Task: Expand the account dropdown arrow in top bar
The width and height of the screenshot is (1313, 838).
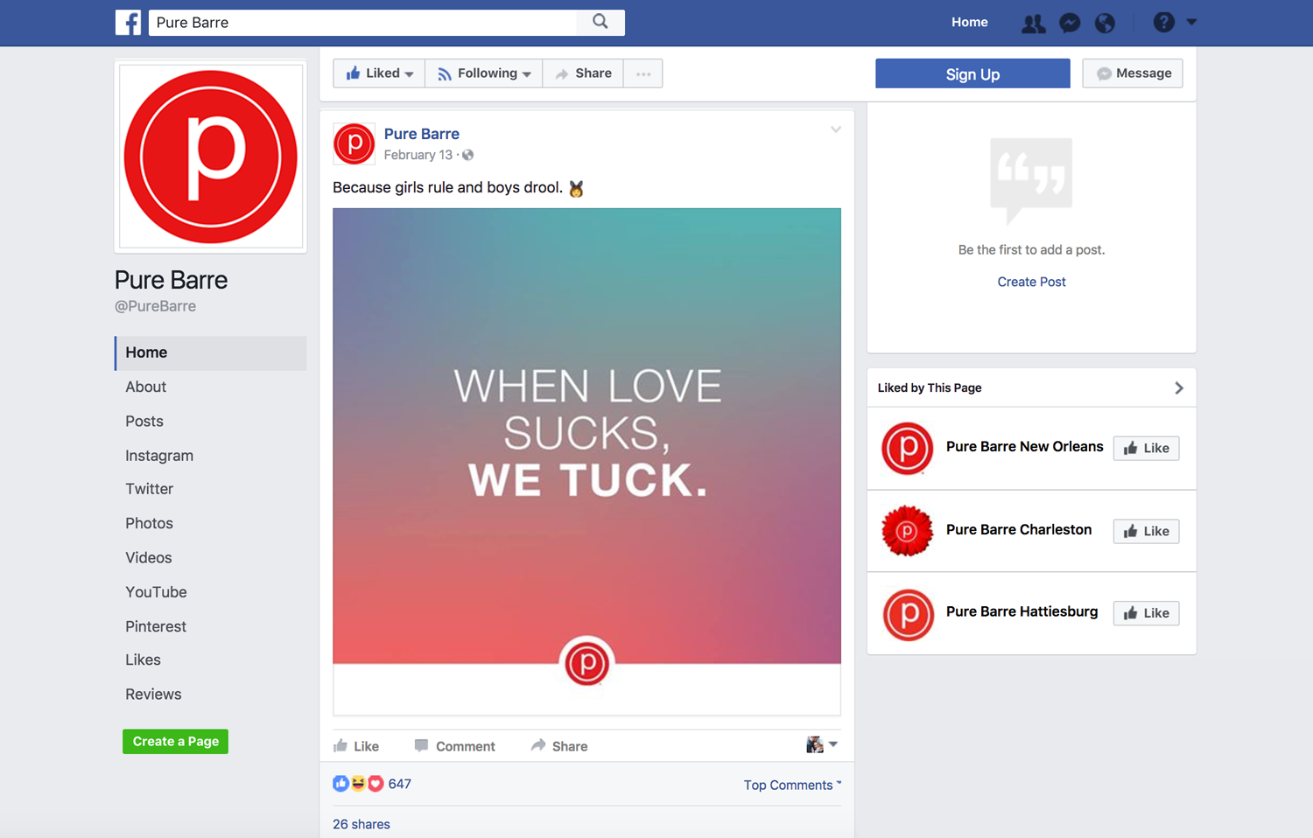Action: click(x=1191, y=22)
